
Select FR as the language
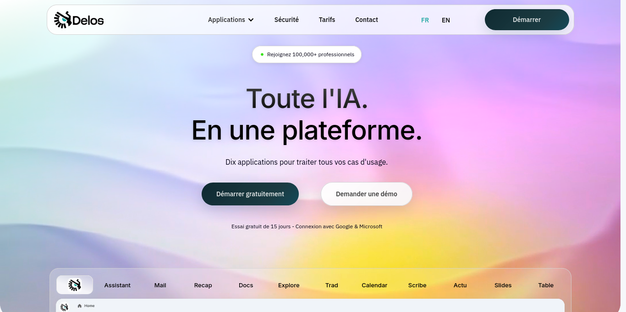(x=425, y=20)
